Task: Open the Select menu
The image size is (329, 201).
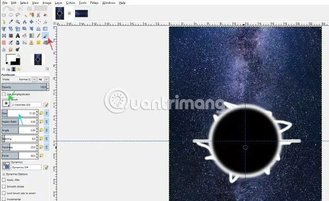Action: (x=24, y=3)
